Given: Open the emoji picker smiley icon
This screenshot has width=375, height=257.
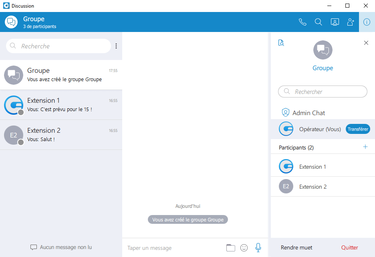Looking at the screenshot, I should [244, 248].
